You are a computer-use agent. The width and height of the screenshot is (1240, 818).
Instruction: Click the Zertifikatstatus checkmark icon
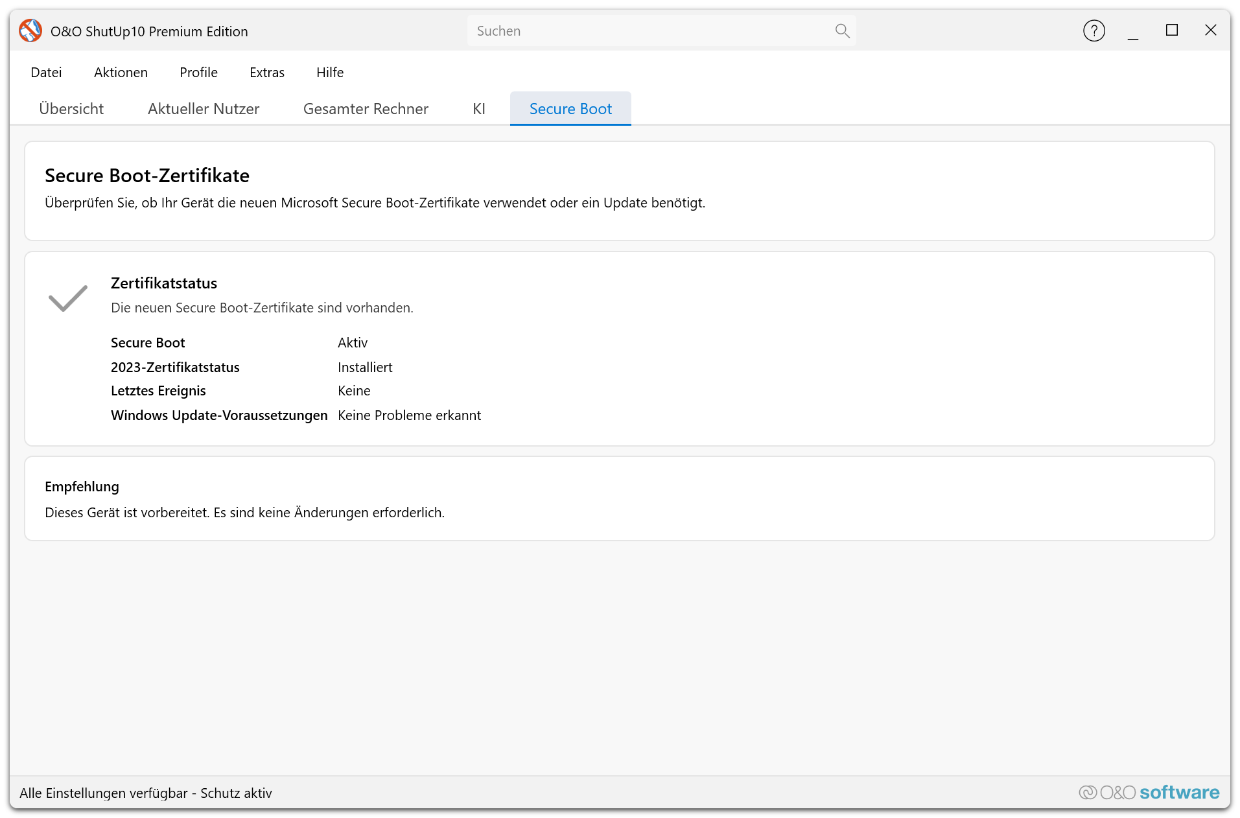[x=68, y=298]
